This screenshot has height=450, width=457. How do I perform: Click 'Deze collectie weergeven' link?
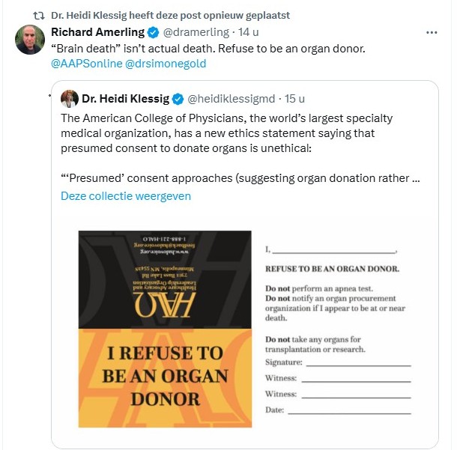(x=126, y=196)
